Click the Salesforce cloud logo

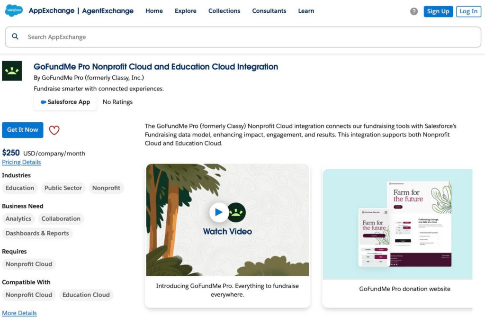click(14, 10)
